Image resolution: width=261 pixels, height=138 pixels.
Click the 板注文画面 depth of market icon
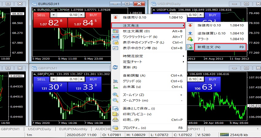(x=115, y=31)
